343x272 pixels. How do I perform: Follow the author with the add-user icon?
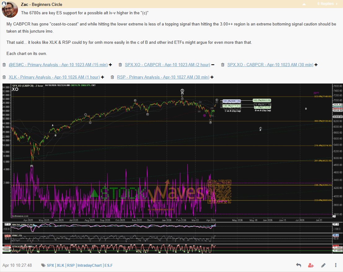tap(311, 265)
